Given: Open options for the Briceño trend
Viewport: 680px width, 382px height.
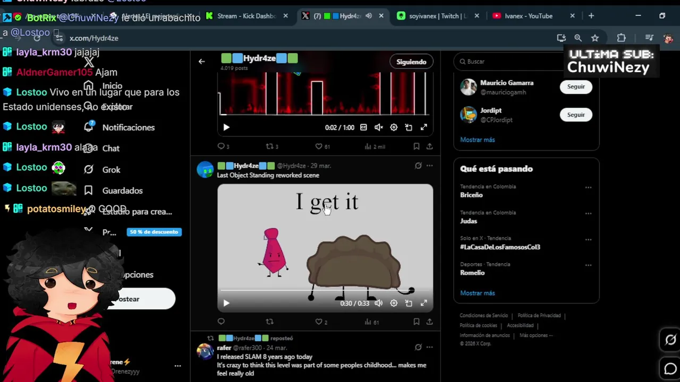Looking at the screenshot, I should point(588,187).
